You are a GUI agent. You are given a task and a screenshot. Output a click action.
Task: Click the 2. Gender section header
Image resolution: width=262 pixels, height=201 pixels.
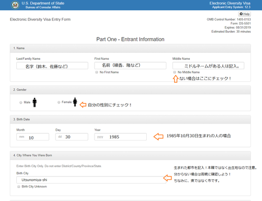[x=130, y=90]
